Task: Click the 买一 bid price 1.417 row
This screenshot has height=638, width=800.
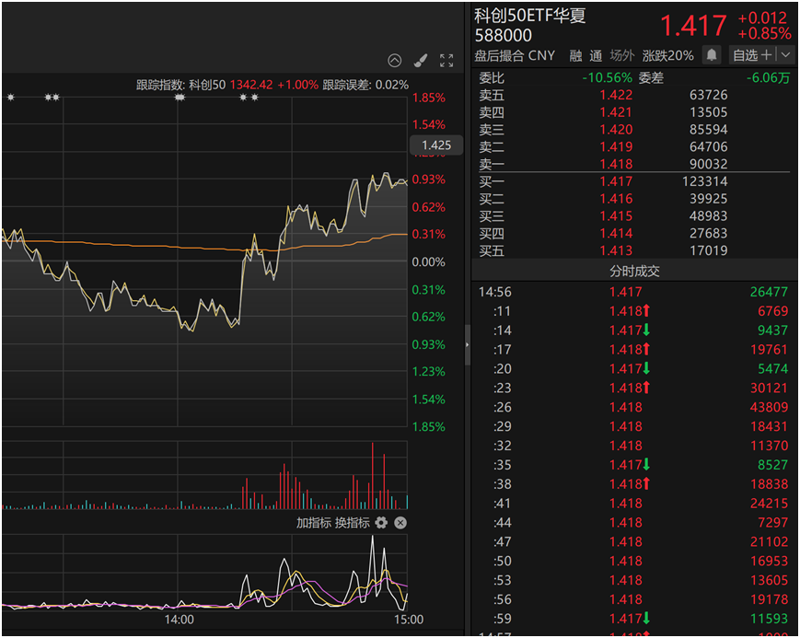Action: (x=634, y=181)
